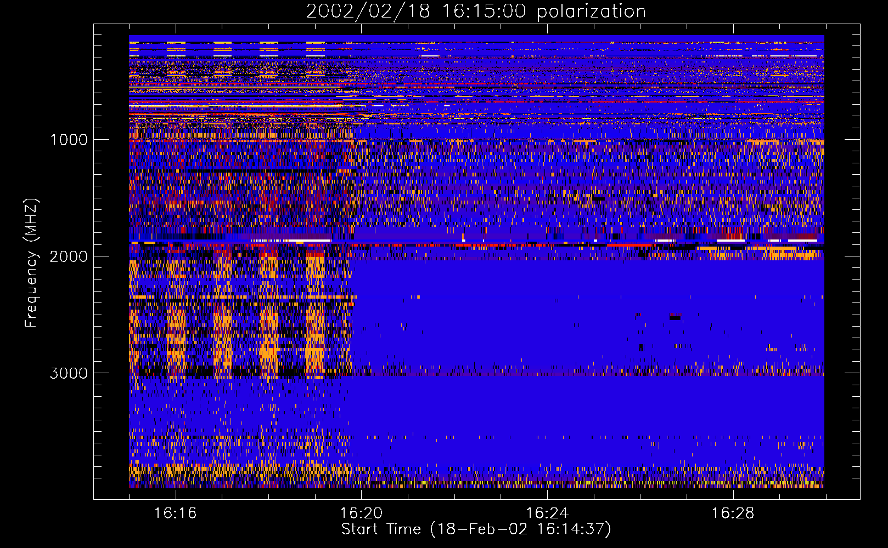Select the 3000 frequency tick label
The image size is (888, 548).
pyautogui.click(x=69, y=373)
